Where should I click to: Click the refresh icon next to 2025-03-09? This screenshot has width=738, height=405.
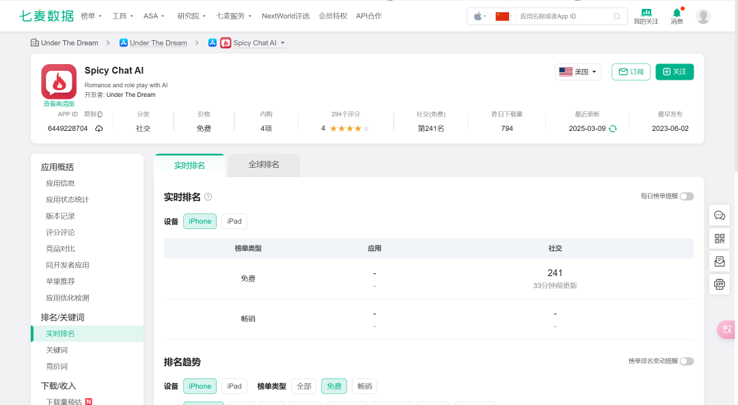613,129
